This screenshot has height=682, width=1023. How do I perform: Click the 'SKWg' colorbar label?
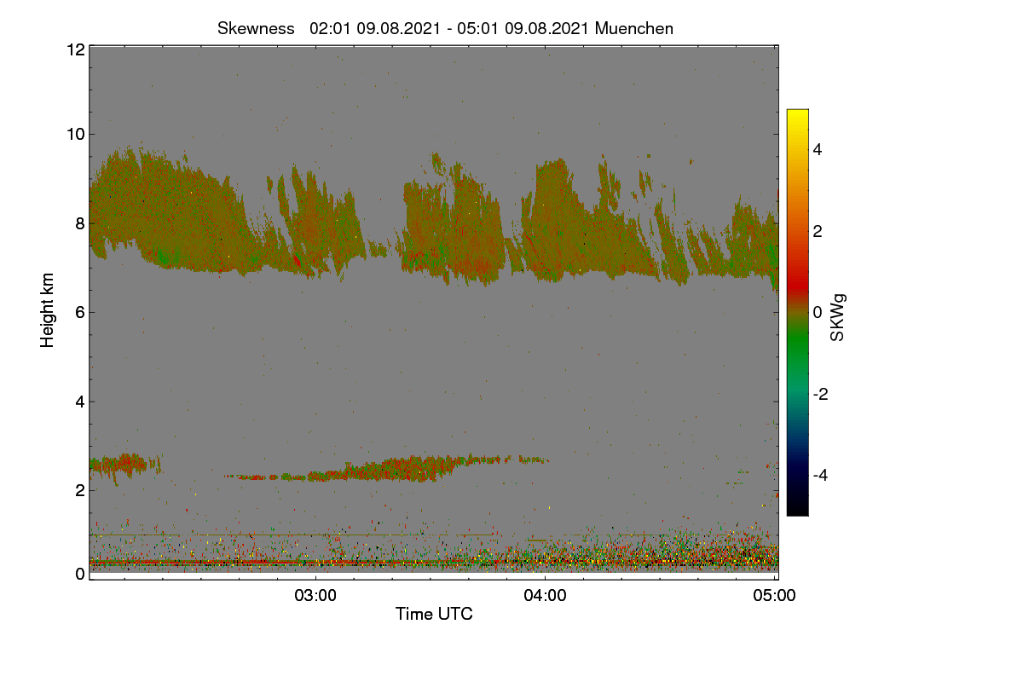coord(839,318)
